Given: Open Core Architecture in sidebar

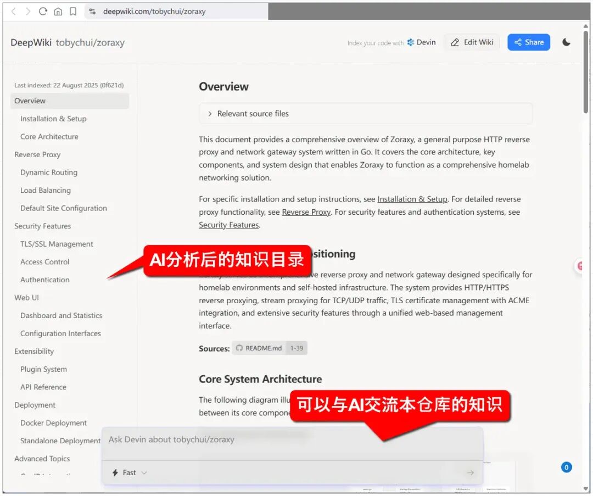Looking at the screenshot, I should coord(49,137).
